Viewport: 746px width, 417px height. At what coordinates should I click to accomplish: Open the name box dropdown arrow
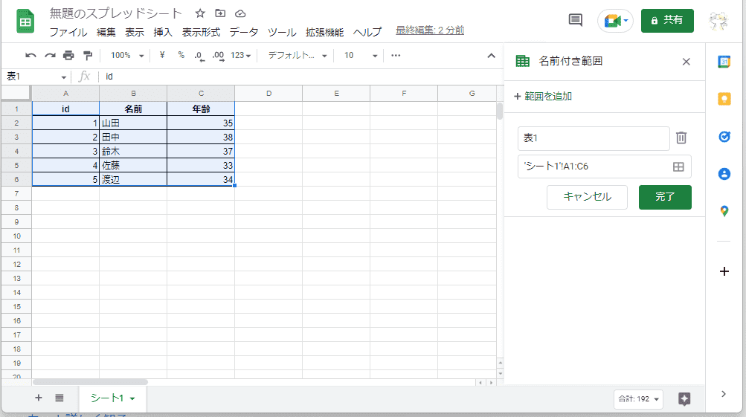click(x=63, y=77)
